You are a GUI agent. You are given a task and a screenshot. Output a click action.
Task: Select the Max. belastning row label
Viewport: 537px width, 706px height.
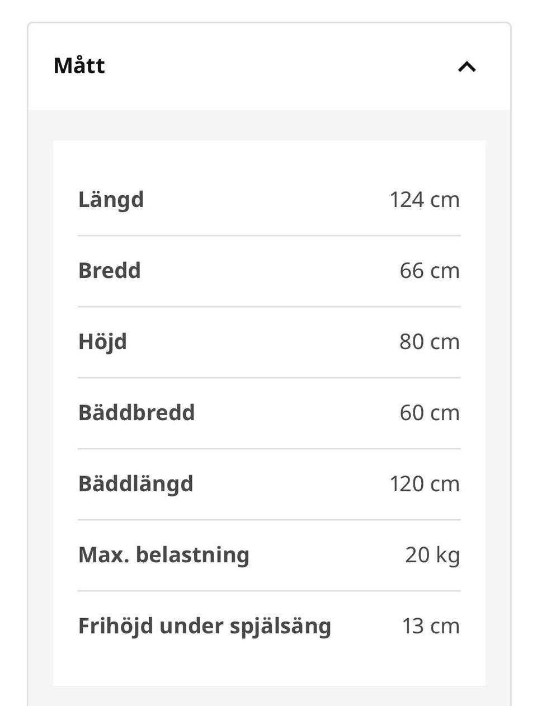click(164, 555)
